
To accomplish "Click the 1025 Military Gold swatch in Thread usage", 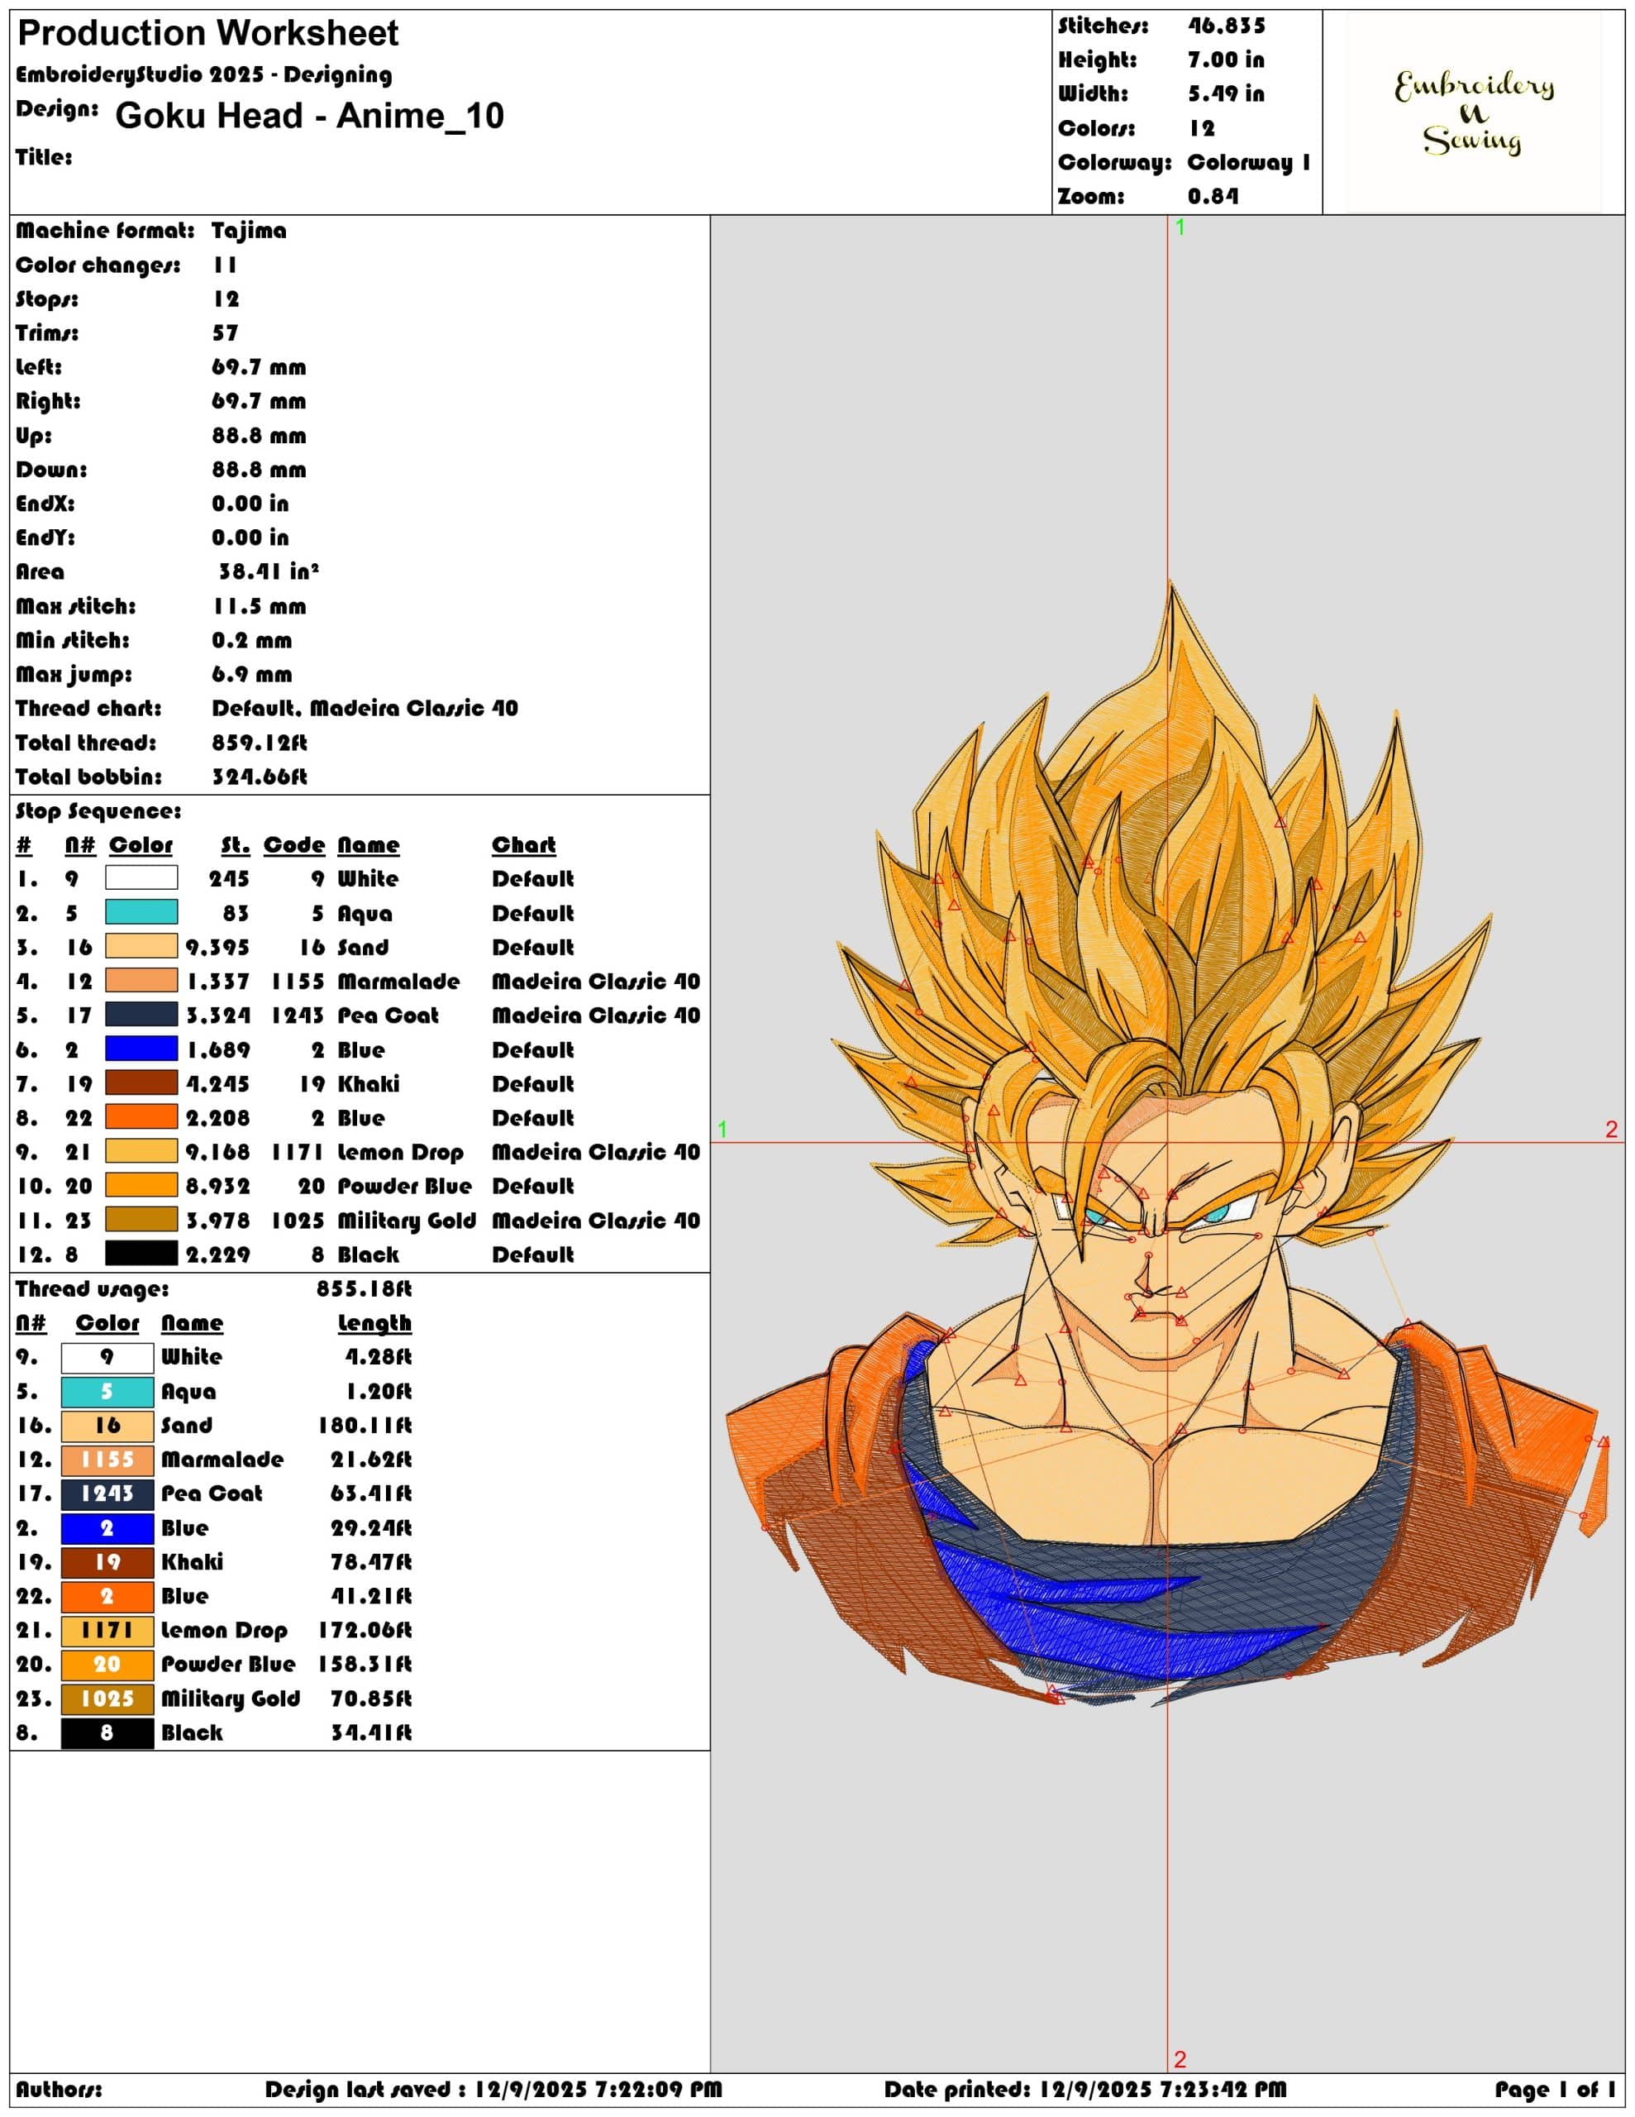I will pyautogui.click(x=107, y=1699).
